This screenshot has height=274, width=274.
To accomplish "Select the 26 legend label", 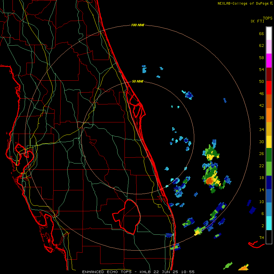I will click(262, 154).
